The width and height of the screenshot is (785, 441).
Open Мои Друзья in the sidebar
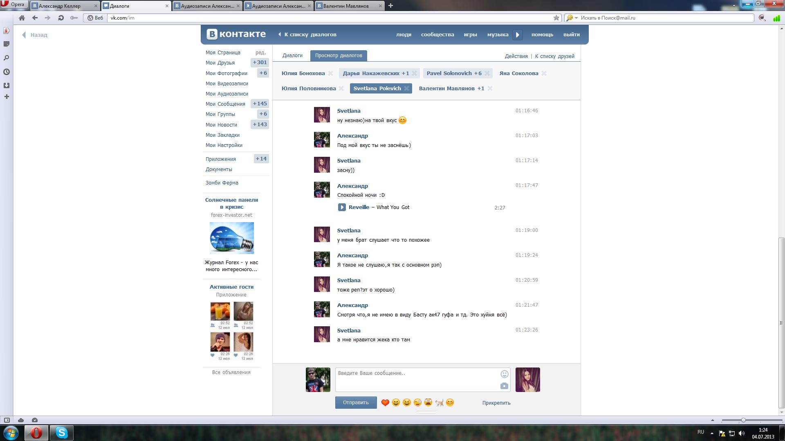[x=220, y=63]
